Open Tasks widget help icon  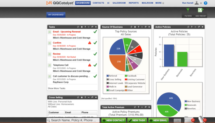(x=85, y=27)
